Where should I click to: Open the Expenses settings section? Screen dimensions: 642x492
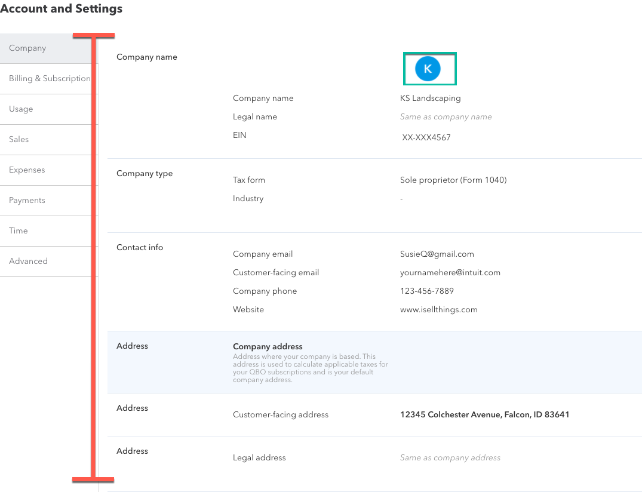point(26,170)
